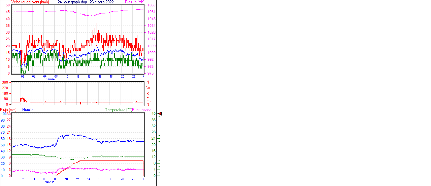Viewport: 431px width, 186px height.
Task: Click the 'Punt rosada' legend label
Action: click(x=142, y=110)
